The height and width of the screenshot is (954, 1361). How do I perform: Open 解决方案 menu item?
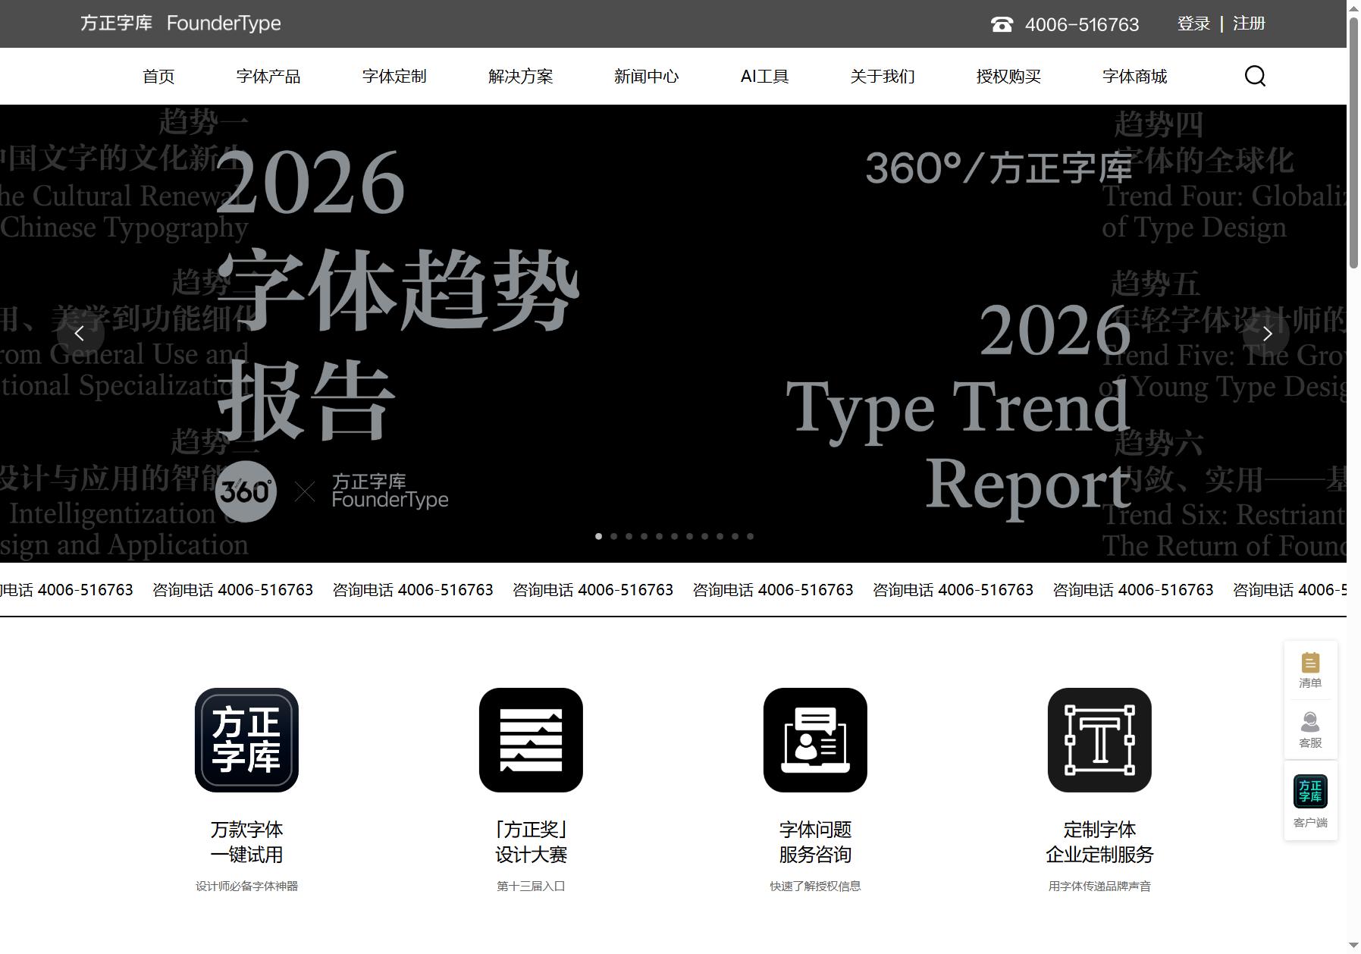click(x=520, y=77)
